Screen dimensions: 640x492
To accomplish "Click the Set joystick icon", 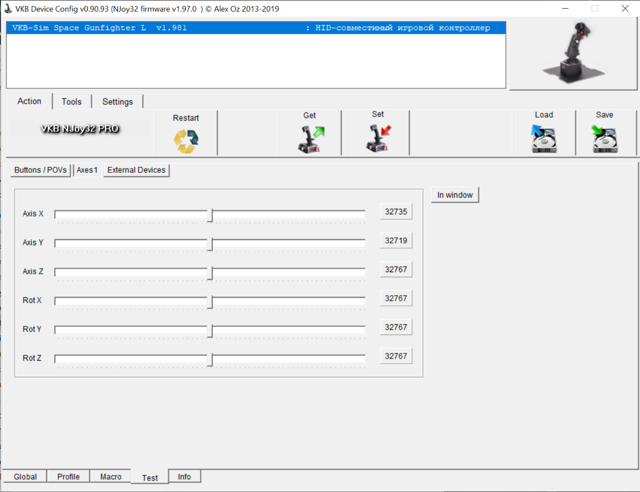I will tap(379, 138).
